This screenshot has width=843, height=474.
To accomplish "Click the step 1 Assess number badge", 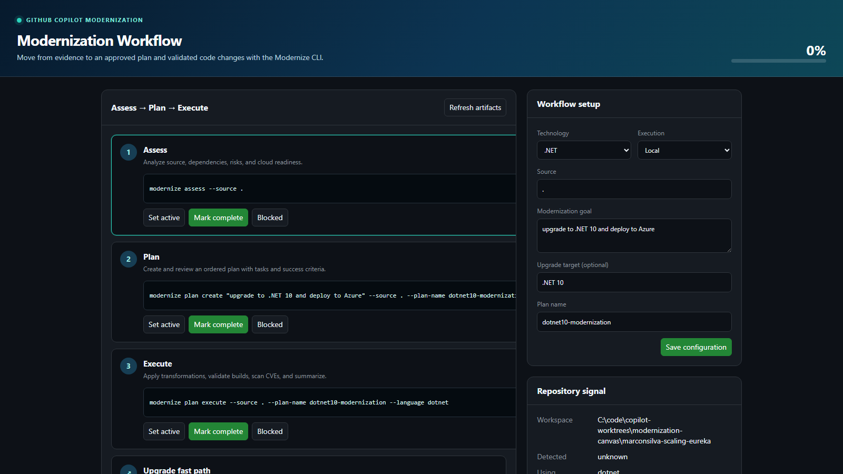I will tap(129, 152).
